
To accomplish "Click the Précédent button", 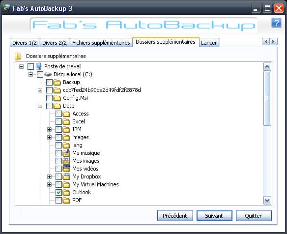I will pos(175,216).
